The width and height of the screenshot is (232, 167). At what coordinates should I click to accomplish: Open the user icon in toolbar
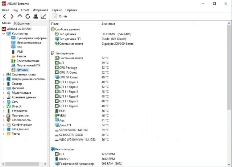[x=36, y=16]
